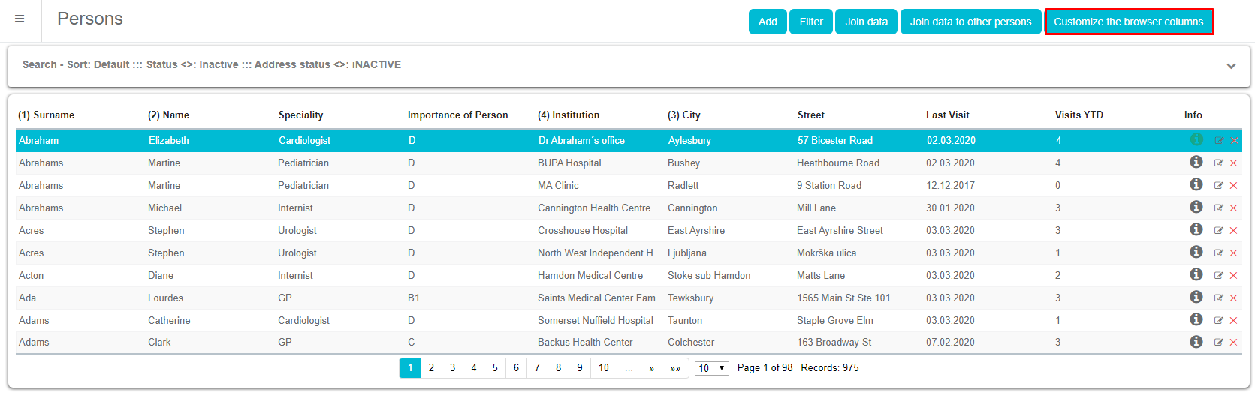Expand the search filter panel chevron
The image size is (1255, 395).
tap(1231, 66)
